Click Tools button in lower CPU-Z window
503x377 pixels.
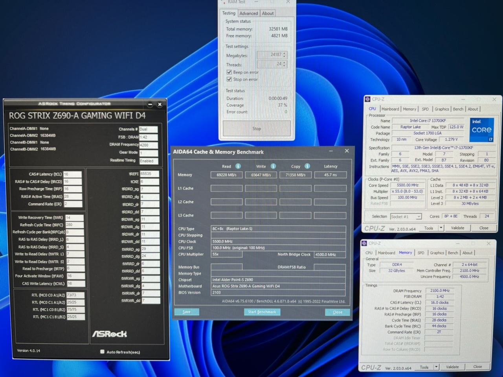(x=424, y=367)
